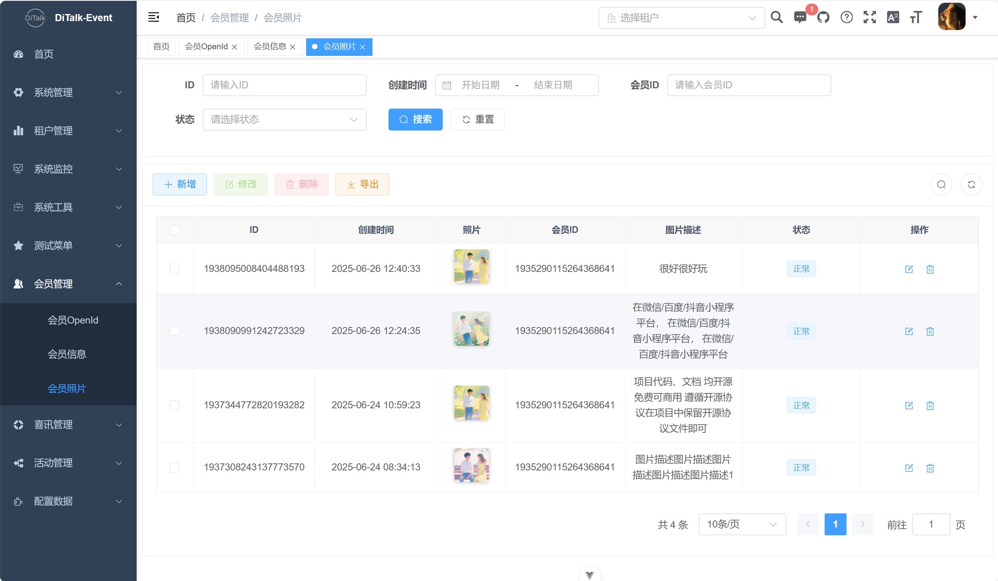
Task: Click the blue 搜索 button
Action: coord(415,119)
